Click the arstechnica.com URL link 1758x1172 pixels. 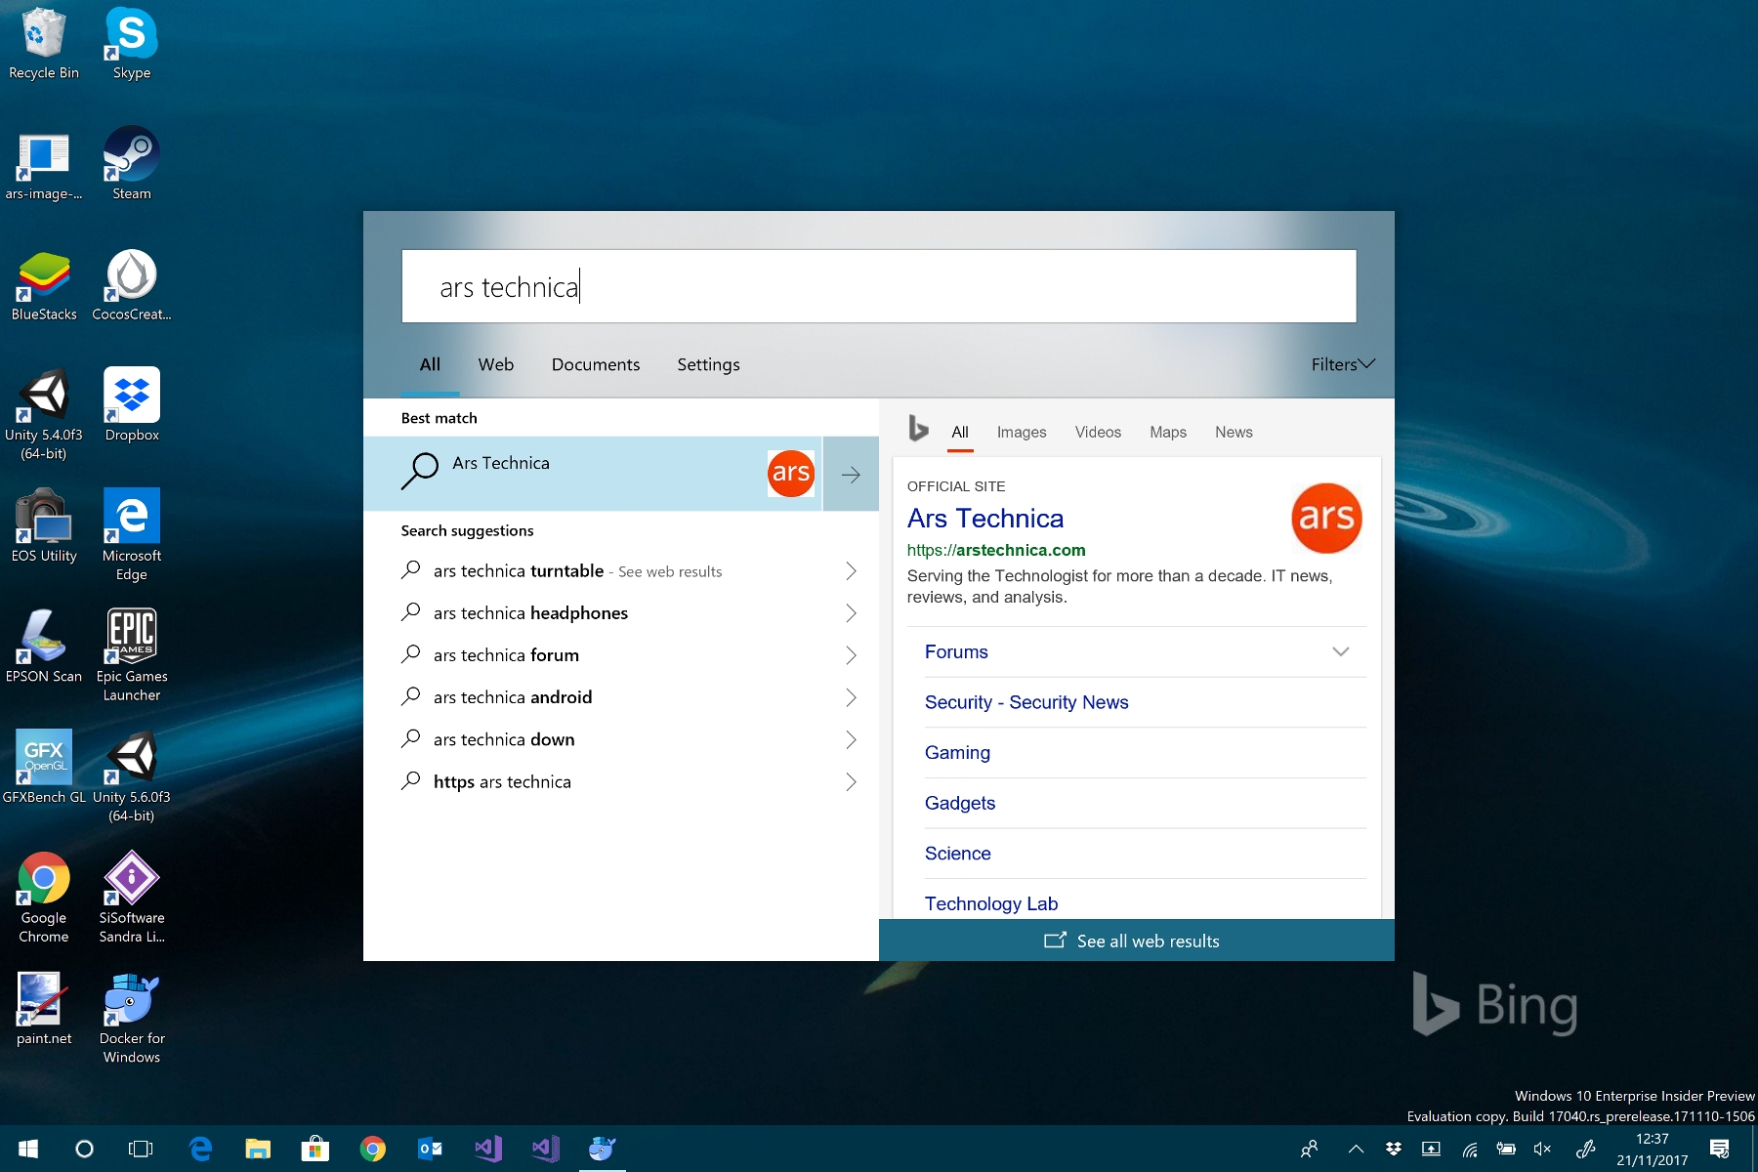(995, 550)
